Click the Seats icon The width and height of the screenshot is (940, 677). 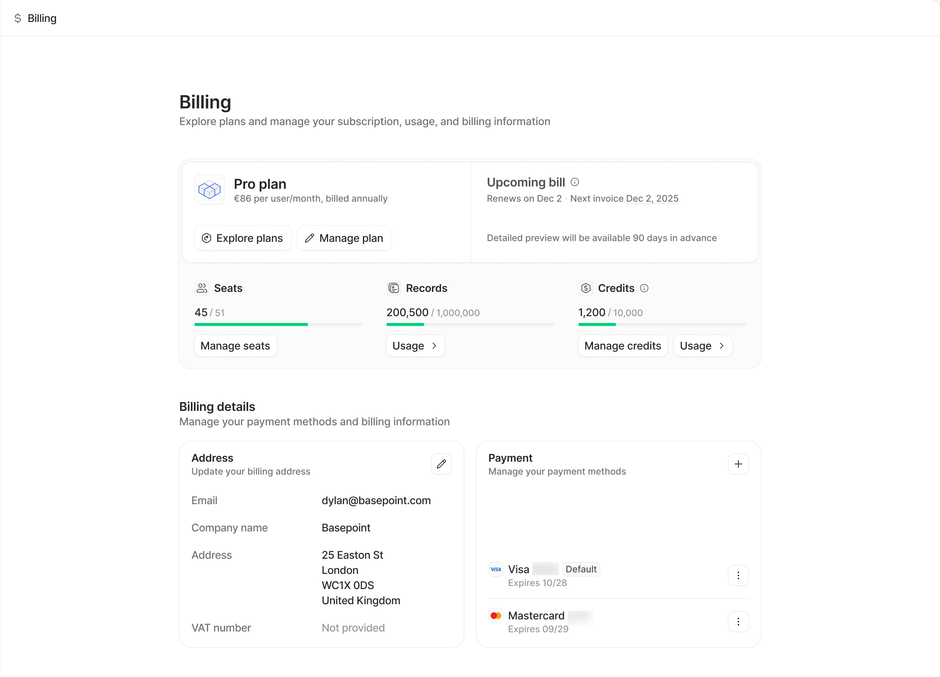202,288
